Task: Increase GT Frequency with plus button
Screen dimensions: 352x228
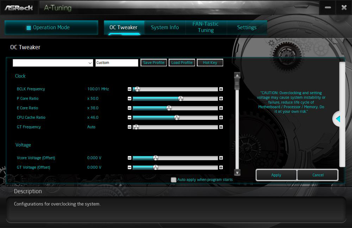Action: tap(221, 127)
